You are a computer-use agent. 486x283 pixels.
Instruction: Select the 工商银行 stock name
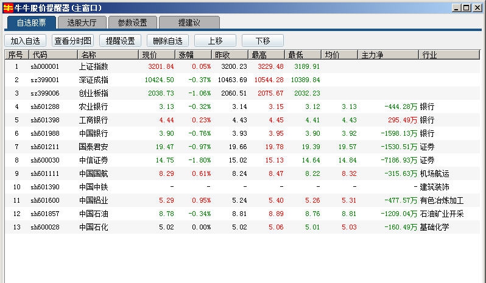pyautogui.click(x=93, y=120)
